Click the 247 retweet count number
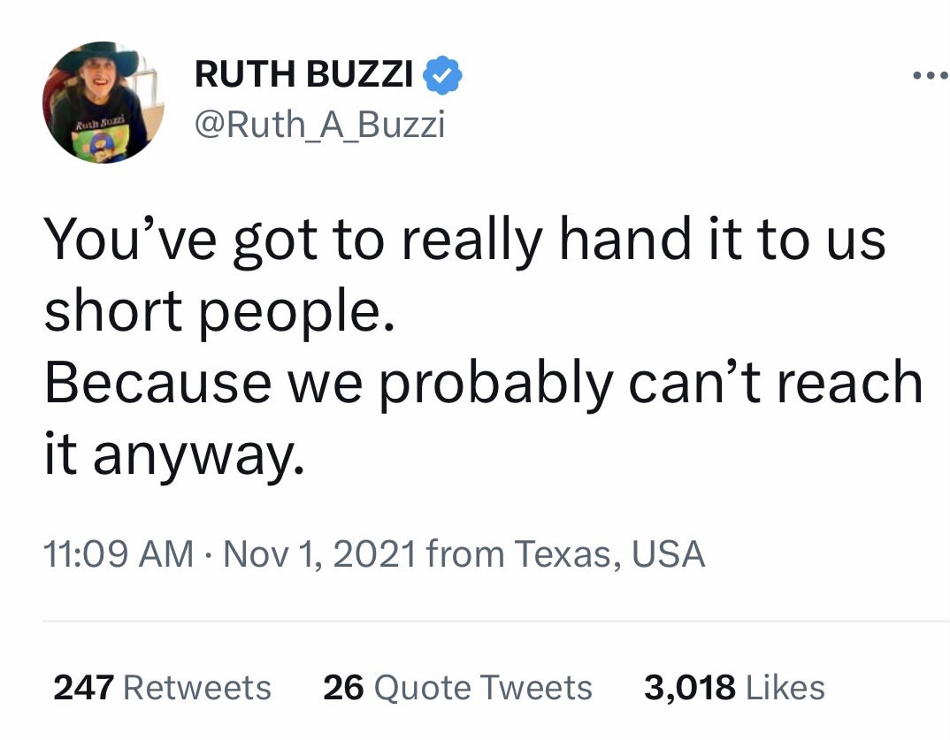The width and height of the screenshot is (950, 740). [84, 687]
